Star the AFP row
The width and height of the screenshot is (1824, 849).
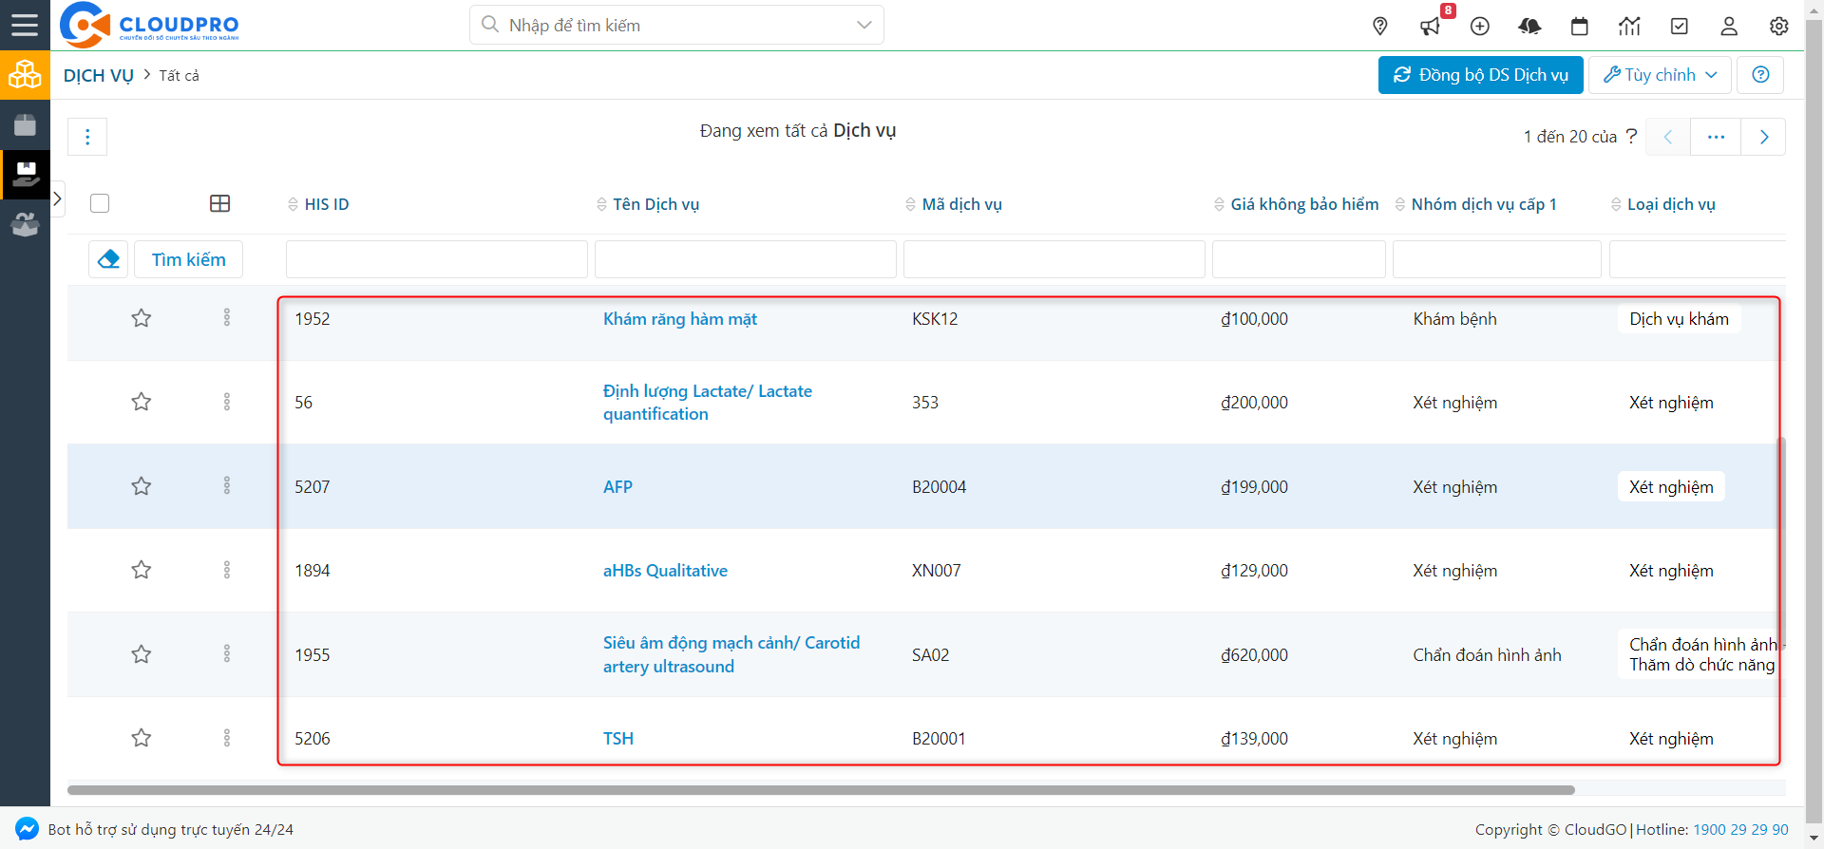click(x=142, y=486)
